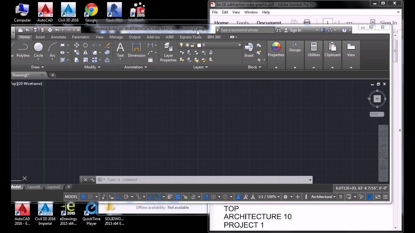Insert a Table from Annotation panel
Screen dimensions: 415x233
(x=150, y=60)
